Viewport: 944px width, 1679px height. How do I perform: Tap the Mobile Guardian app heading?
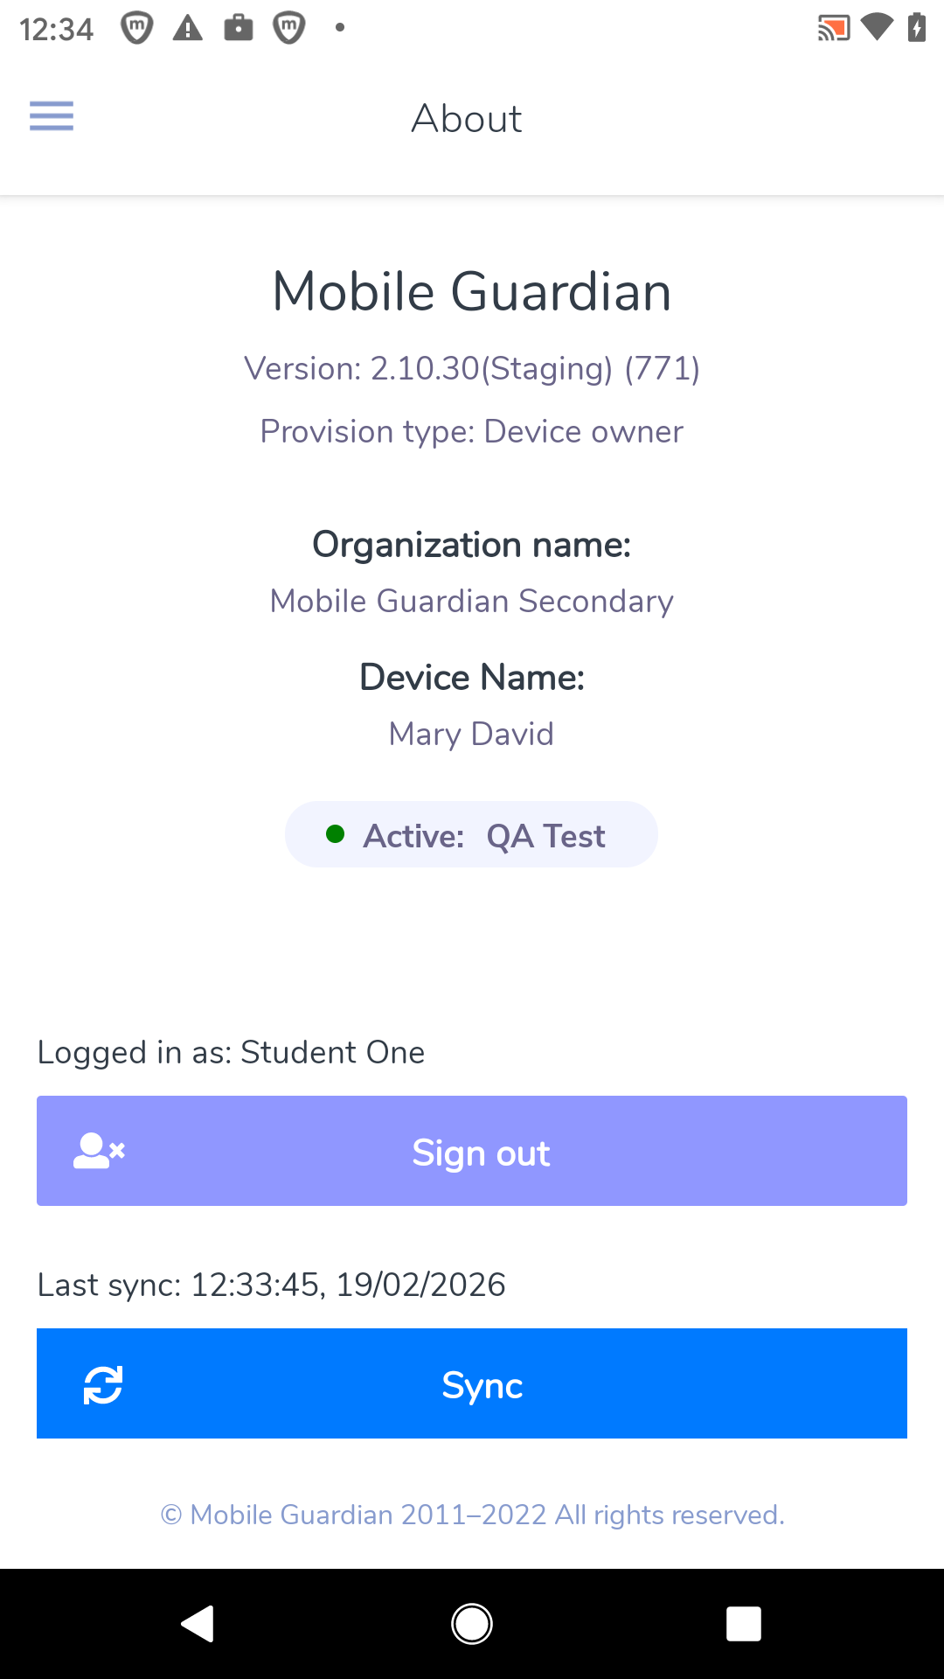coord(471,291)
